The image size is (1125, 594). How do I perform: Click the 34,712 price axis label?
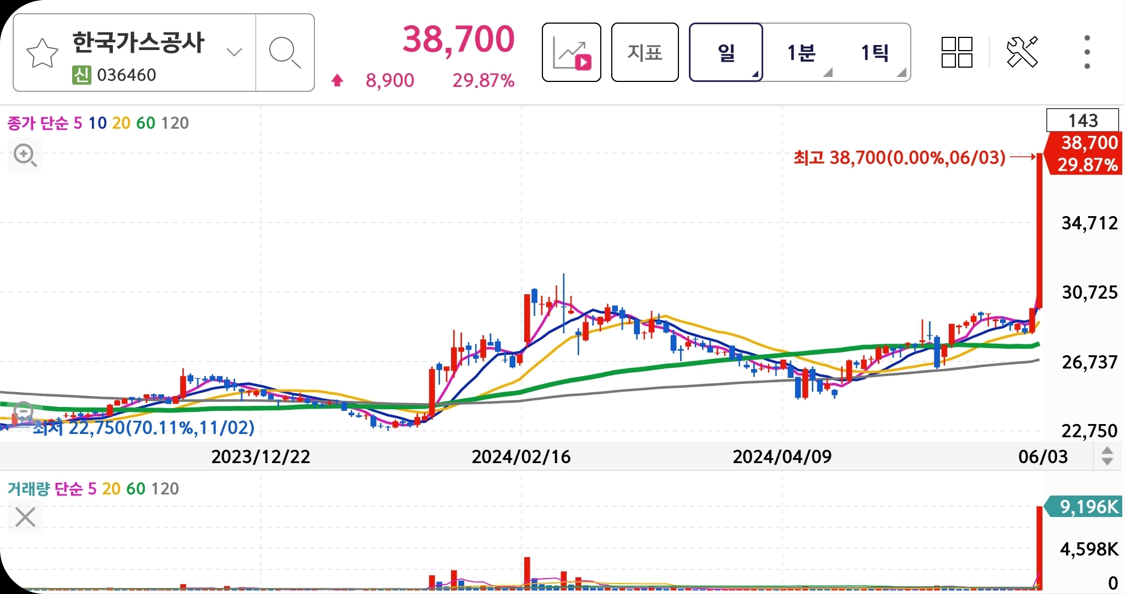click(x=1089, y=223)
